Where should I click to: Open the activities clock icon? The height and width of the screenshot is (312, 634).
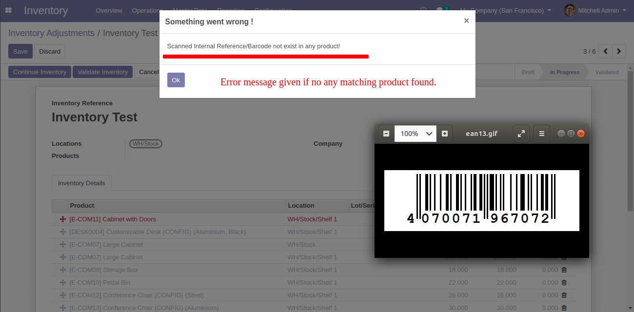point(423,10)
